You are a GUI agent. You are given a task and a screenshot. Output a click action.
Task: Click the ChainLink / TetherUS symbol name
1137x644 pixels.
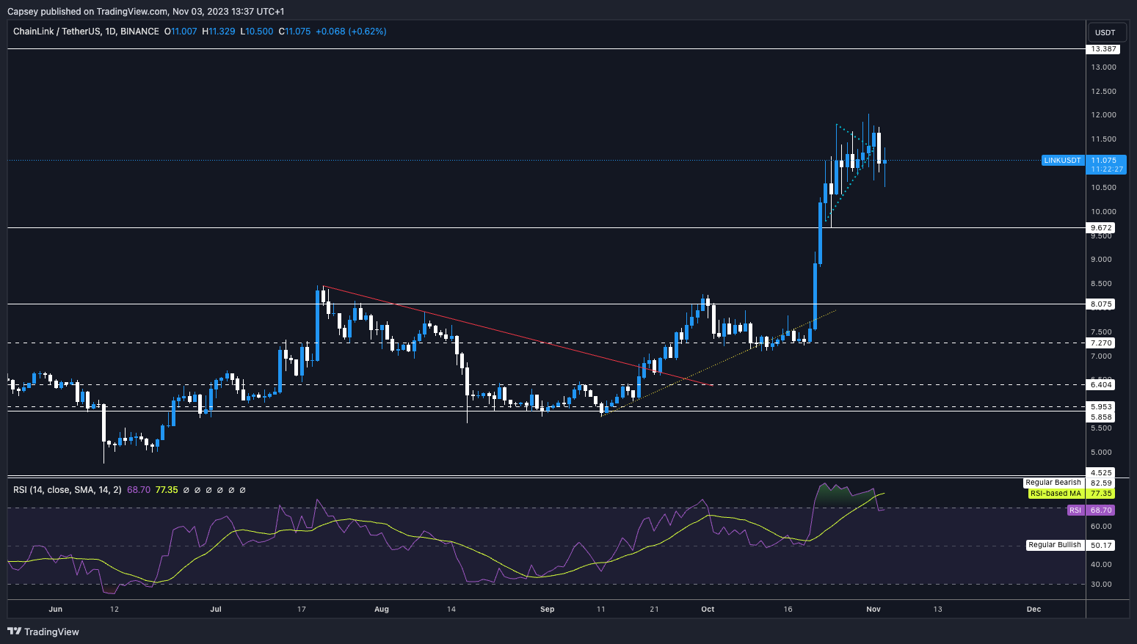(59, 32)
